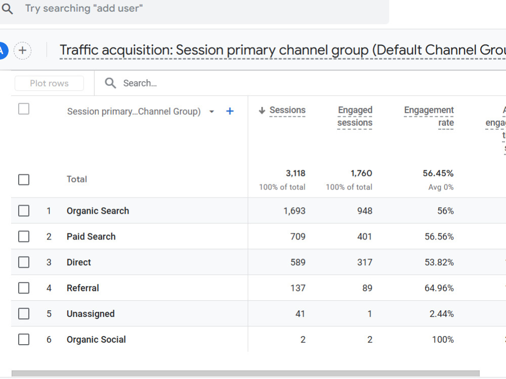Click the blue plus to add secondary dimension
The width and height of the screenshot is (506, 379).
point(230,112)
